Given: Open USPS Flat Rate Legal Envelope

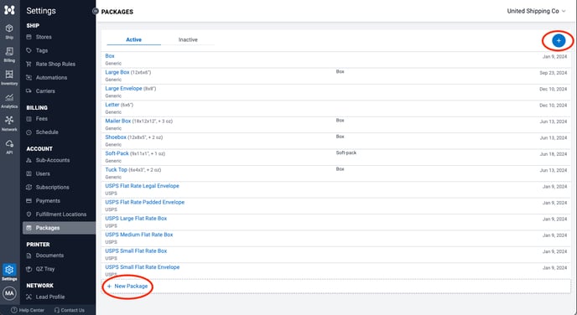Looking at the screenshot, I should coord(142,186).
